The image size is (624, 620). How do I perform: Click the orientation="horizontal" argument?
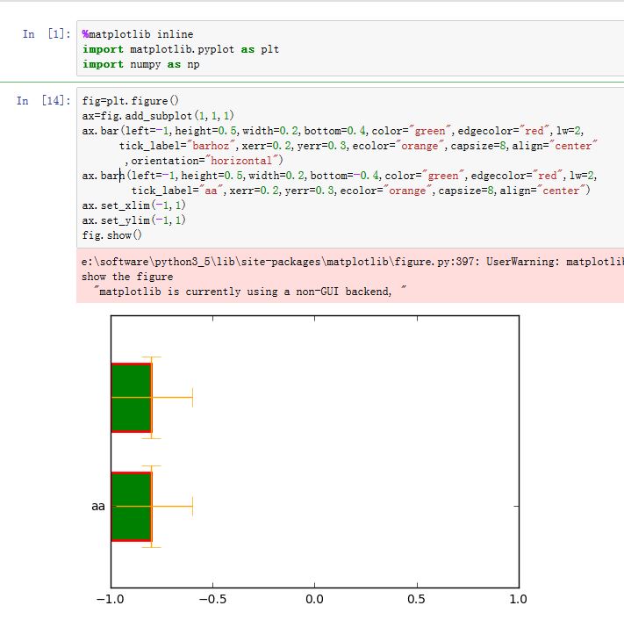207,161
